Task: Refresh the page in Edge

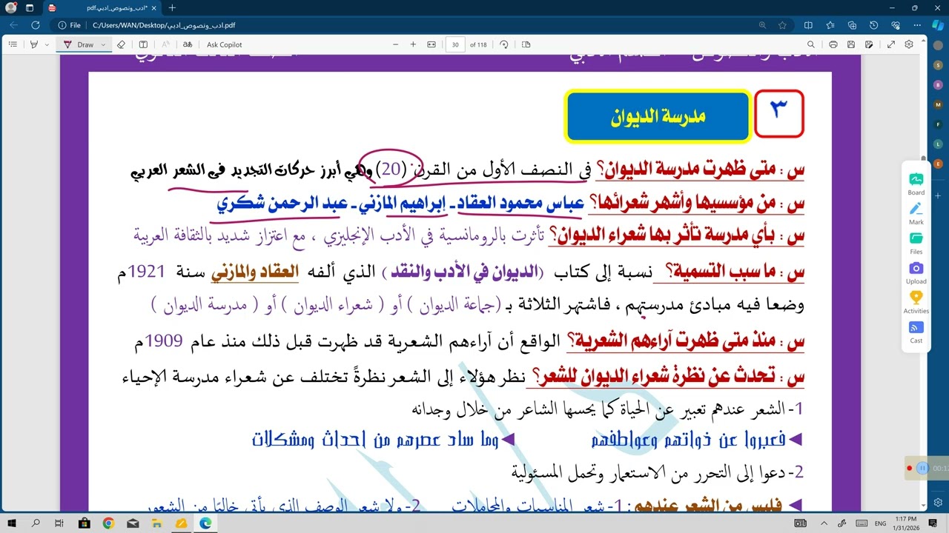Action: [x=35, y=25]
